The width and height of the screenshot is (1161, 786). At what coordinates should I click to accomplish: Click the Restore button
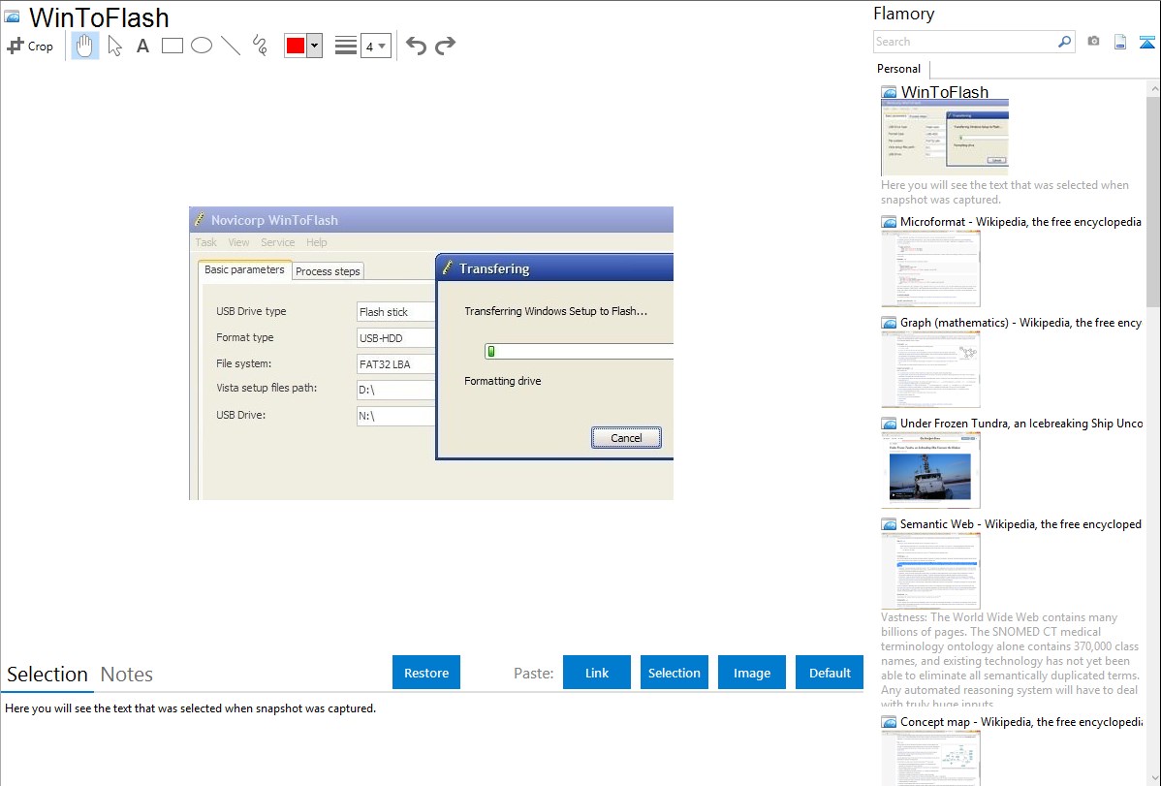click(x=426, y=673)
